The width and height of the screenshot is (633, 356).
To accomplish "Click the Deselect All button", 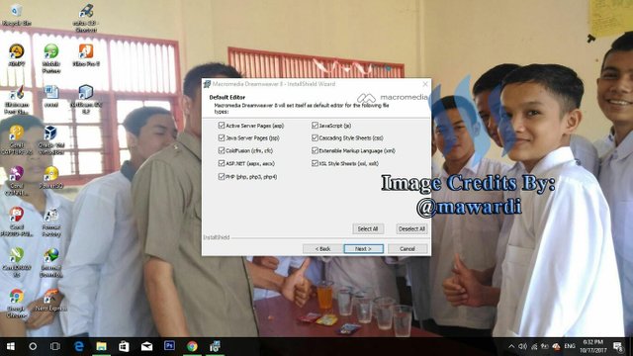I will (411, 228).
